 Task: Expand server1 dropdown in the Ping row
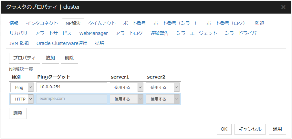126,87
